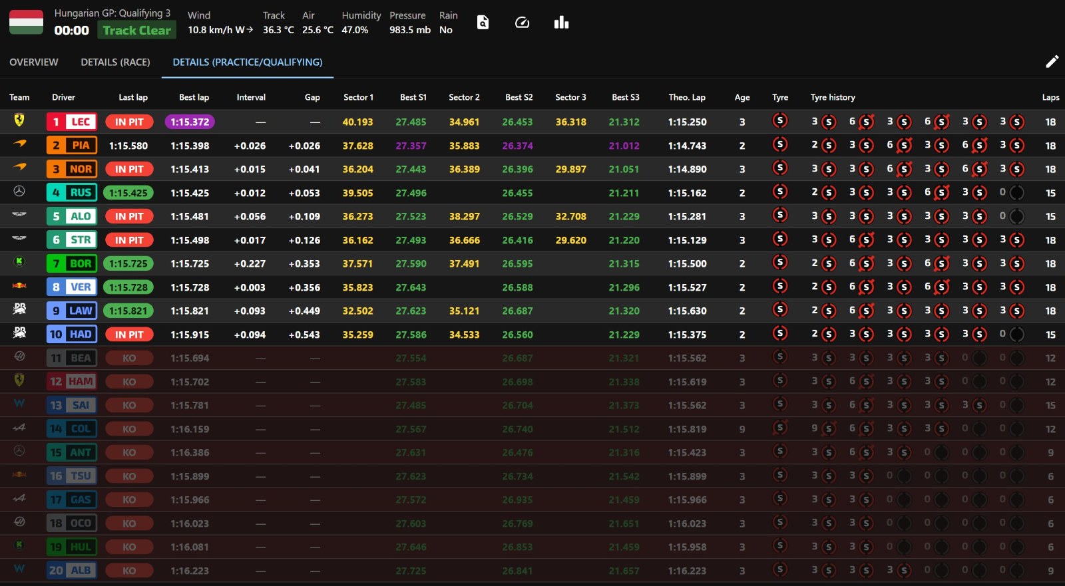Image resolution: width=1065 pixels, height=586 pixels.
Task: Click the Track Clear status badge
Action: point(136,31)
